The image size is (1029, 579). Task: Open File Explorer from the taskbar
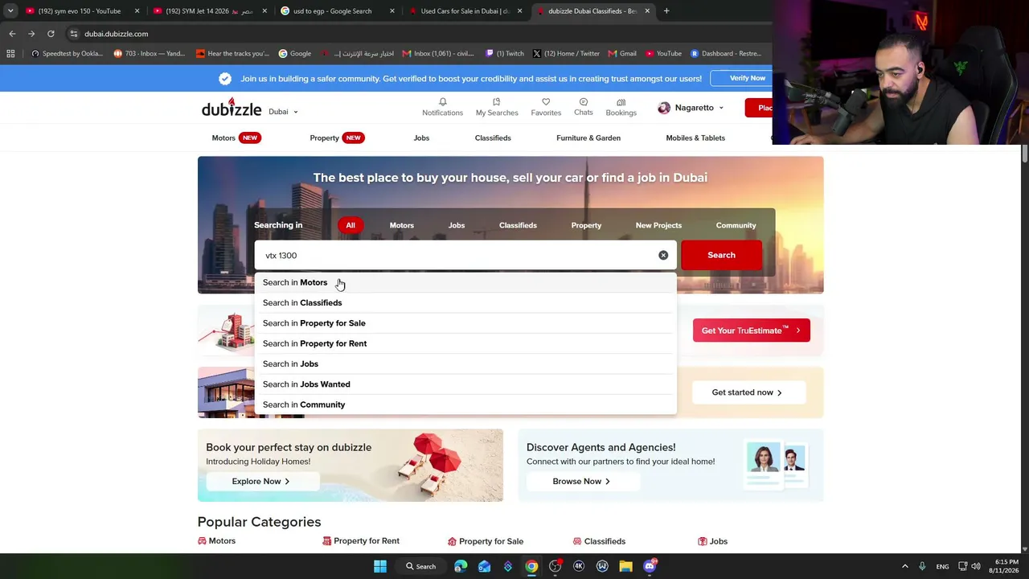pos(625,566)
